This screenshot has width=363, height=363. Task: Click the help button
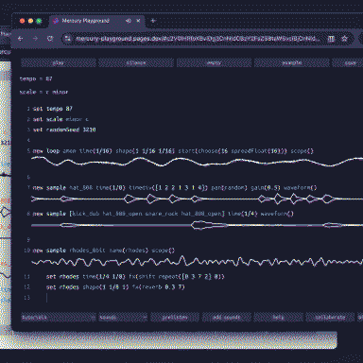278,317
